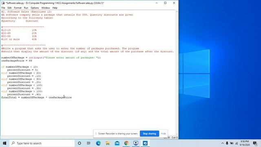Maximize the Software sales.py window
The width and height of the screenshot is (261, 147).
point(165,3)
